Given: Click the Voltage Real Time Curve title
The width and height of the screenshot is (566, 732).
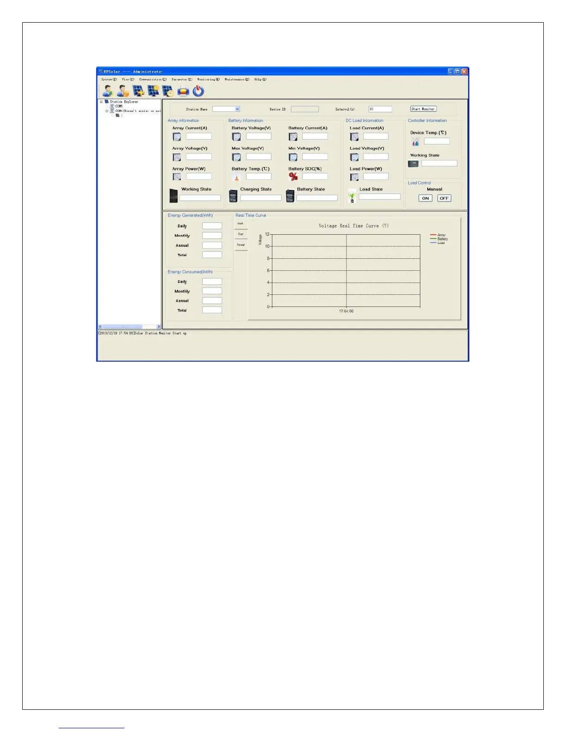Looking at the screenshot, I should coord(354,226).
